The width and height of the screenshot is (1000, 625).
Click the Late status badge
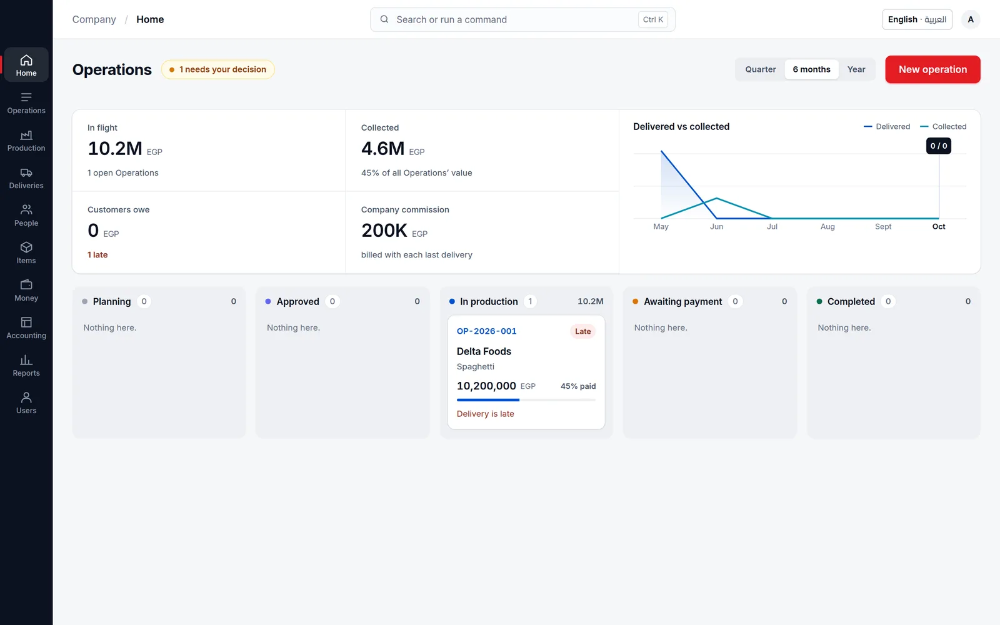582,331
